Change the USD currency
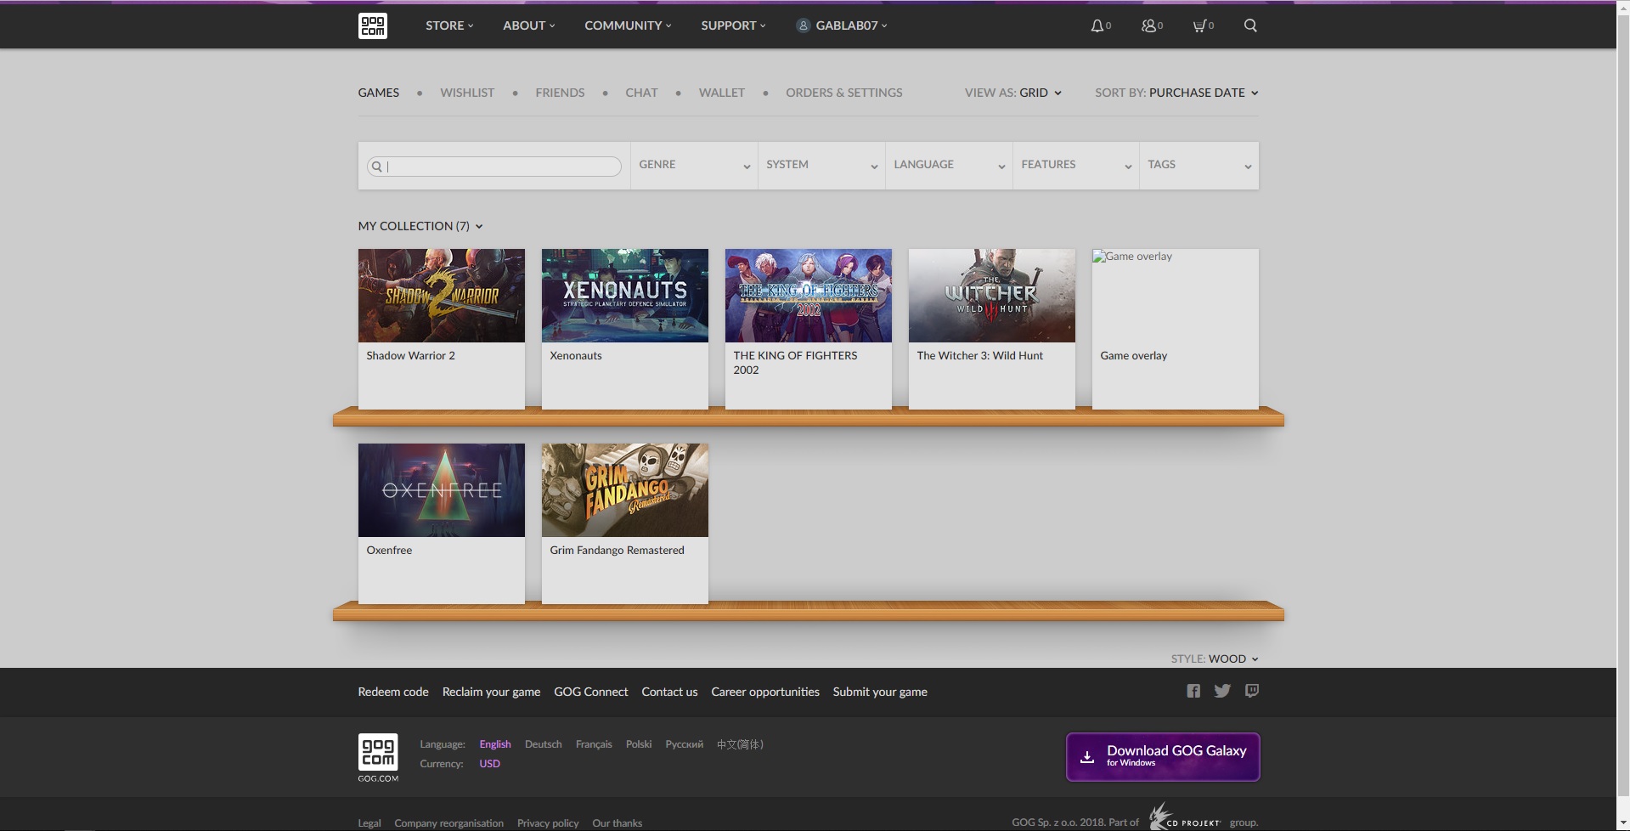This screenshot has width=1630, height=831. pos(489,764)
